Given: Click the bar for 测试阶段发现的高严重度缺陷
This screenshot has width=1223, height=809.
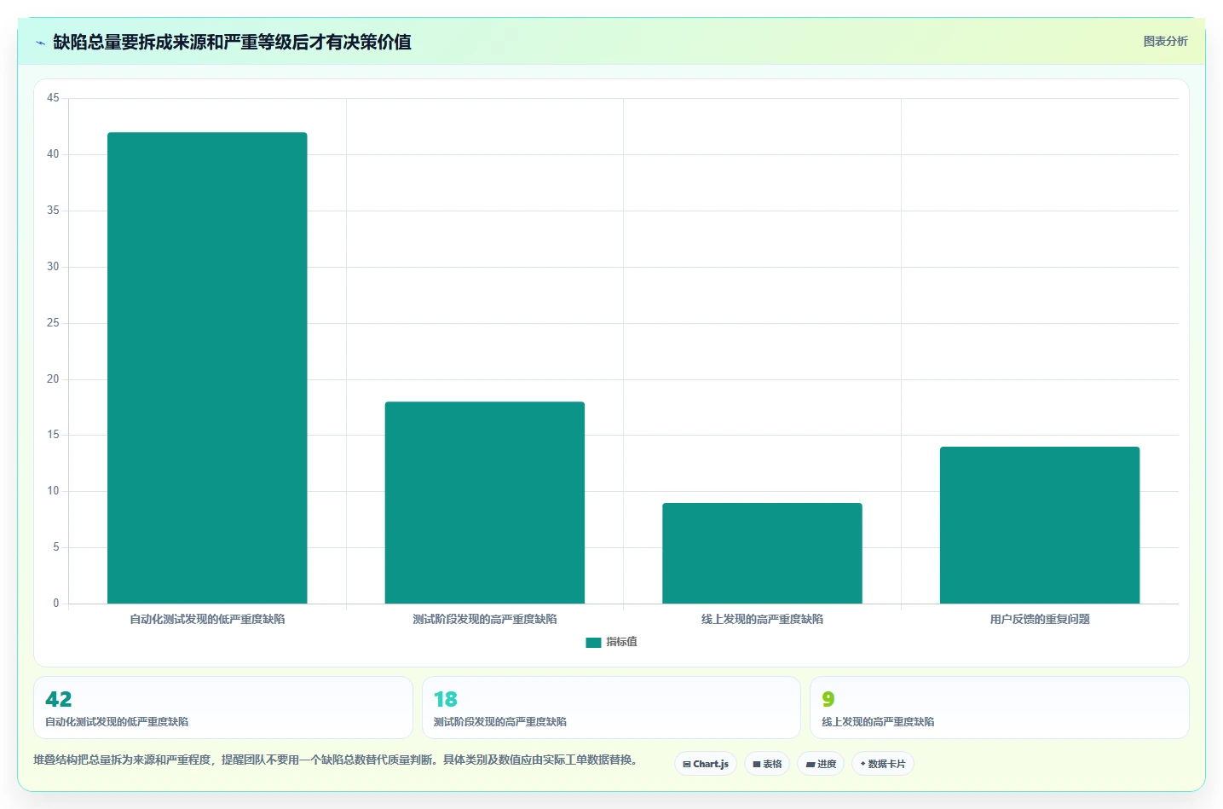Looking at the screenshot, I should click(485, 503).
